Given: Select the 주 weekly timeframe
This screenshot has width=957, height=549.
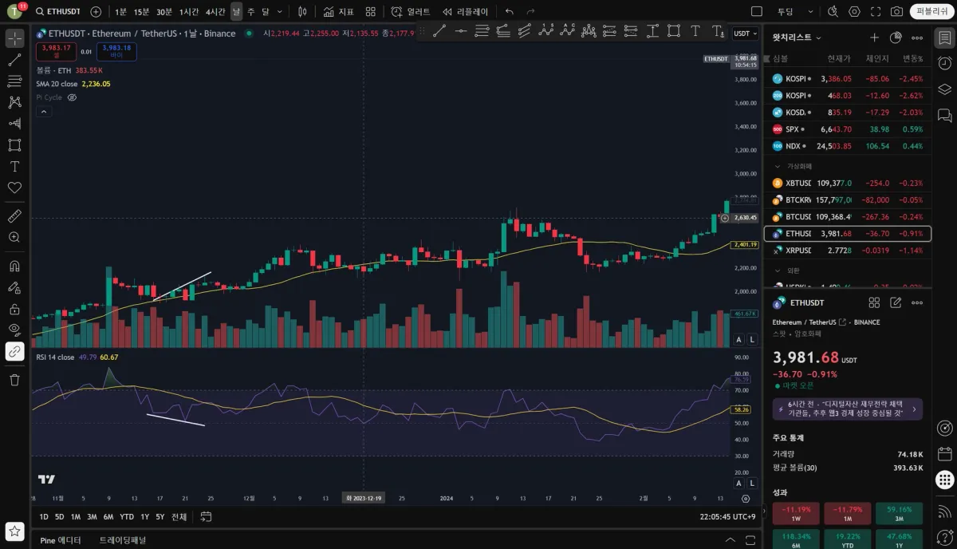Looking at the screenshot, I should click(250, 12).
